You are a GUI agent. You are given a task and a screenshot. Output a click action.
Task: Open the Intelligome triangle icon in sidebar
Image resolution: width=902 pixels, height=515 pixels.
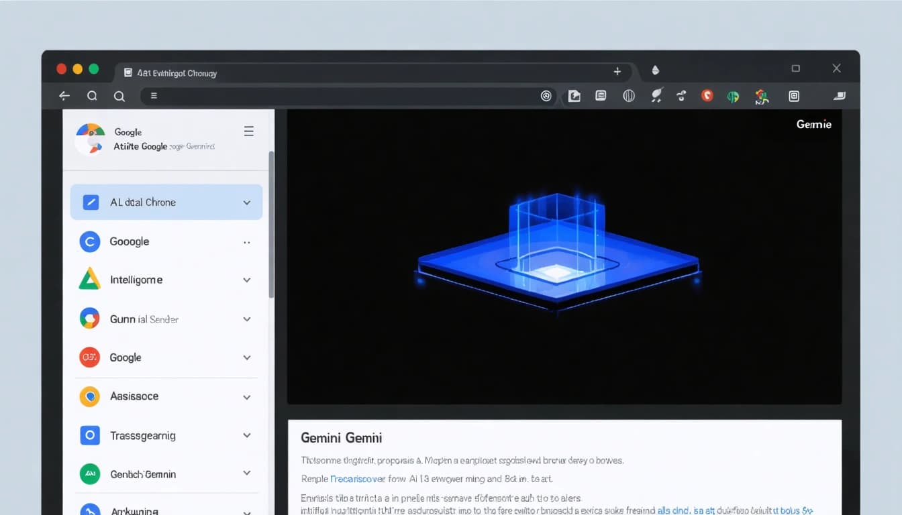(89, 280)
